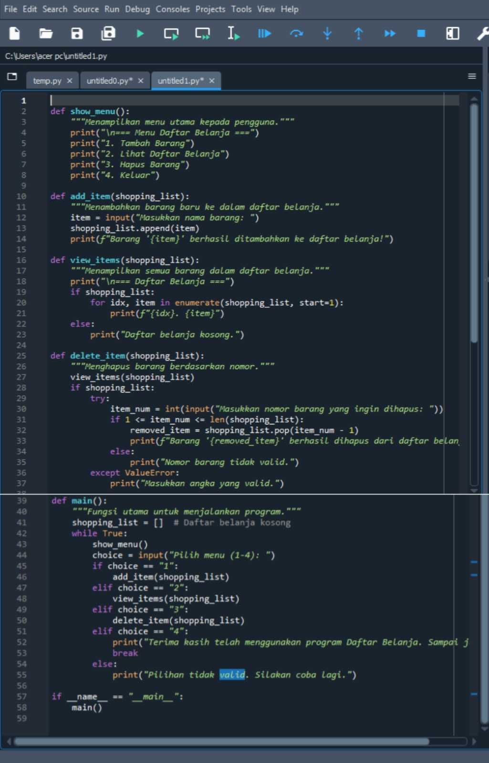
Task: Click line number 1 in the gutter
Action: (23, 101)
